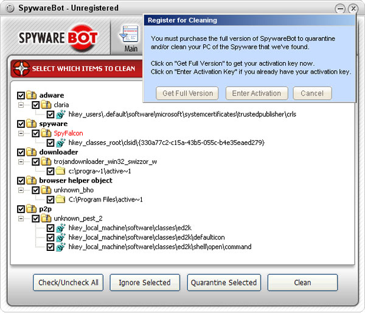Click the SpyFalcon folder icon
Image resolution: width=365 pixels, height=313 pixels.
tap(46, 133)
